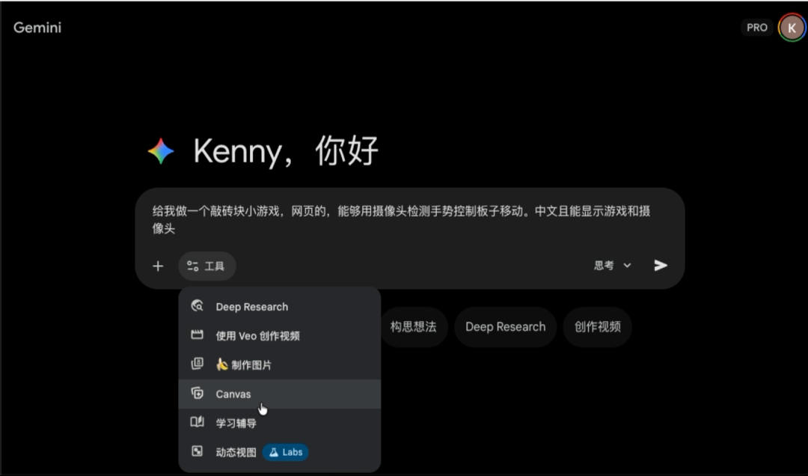808x476 pixels.
Task: Click the 构思想法 suggestion chip
Action: pyautogui.click(x=413, y=327)
